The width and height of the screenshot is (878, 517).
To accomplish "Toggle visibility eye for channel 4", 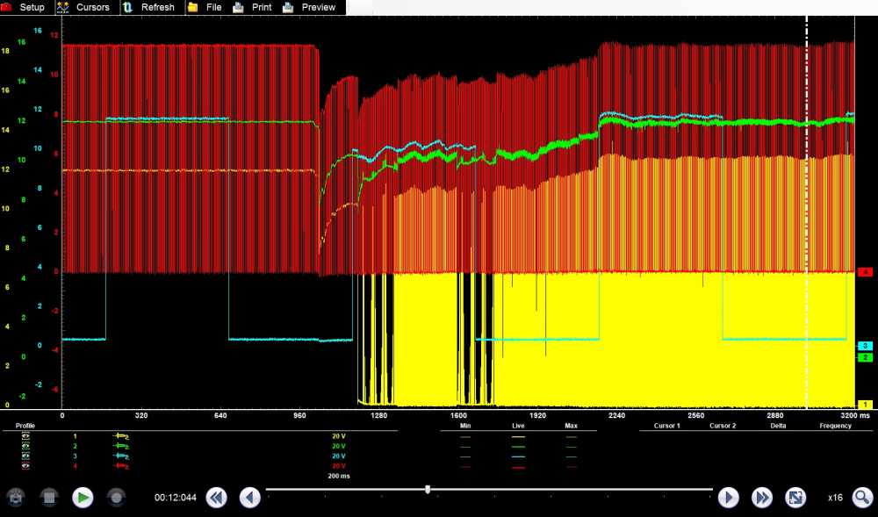I will (25, 466).
